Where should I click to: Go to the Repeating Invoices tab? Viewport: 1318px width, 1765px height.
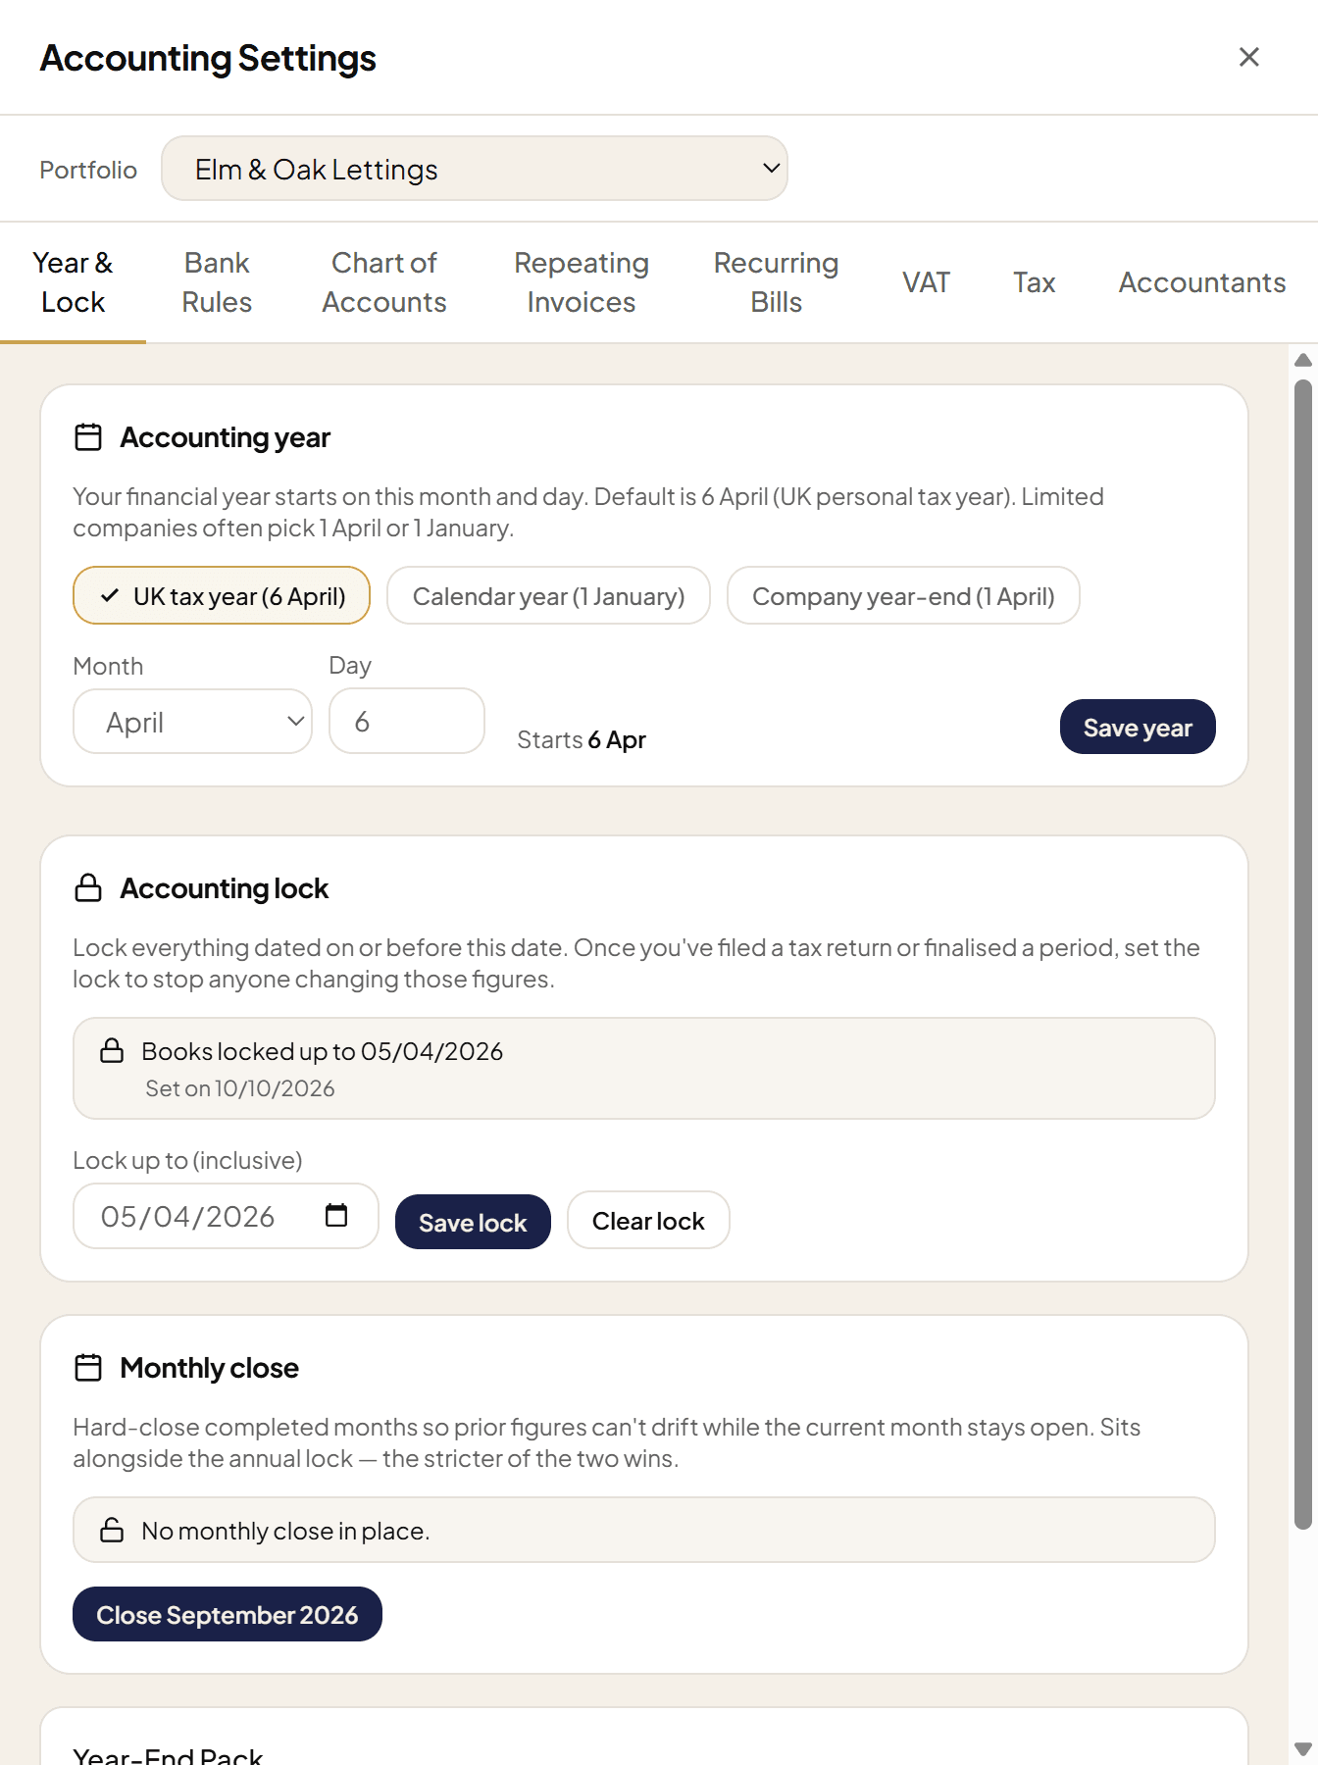pos(582,282)
